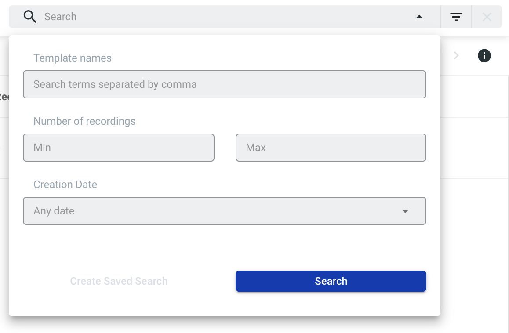Viewport: 509px width, 333px height.
Task: Open the information icon
Action: click(484, 56)
